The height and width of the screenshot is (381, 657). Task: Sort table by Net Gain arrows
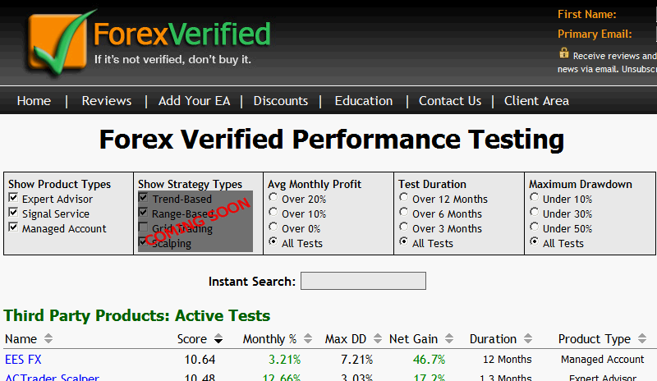point(449,338)
